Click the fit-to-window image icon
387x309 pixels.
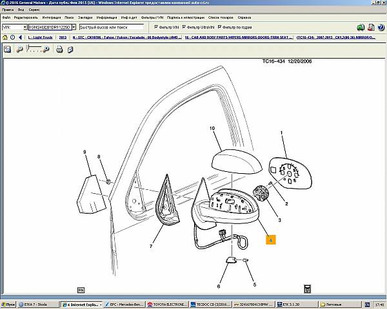(x=6, y=50)
